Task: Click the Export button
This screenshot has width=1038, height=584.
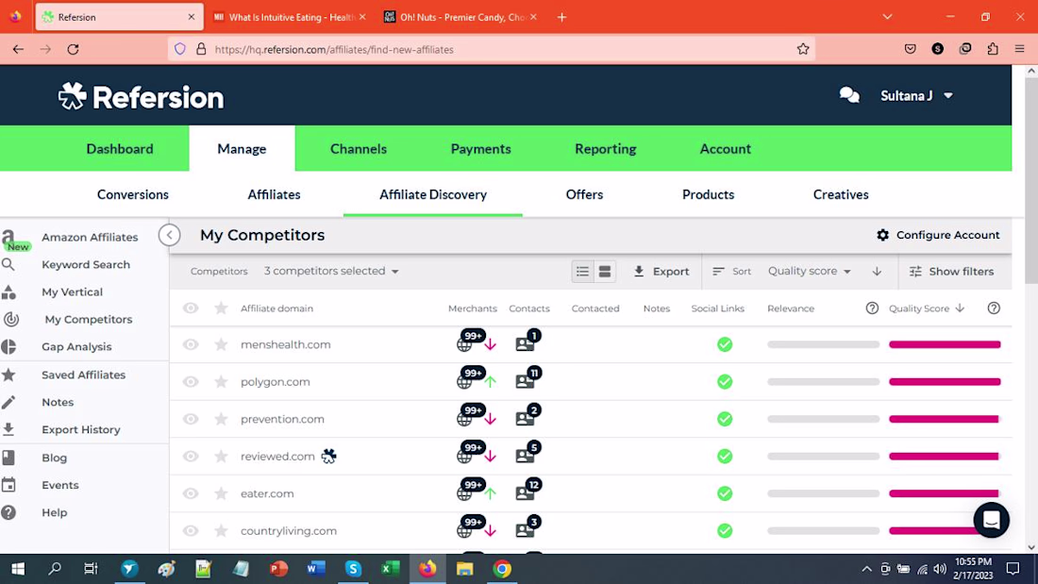Action: tap(661, 272)
